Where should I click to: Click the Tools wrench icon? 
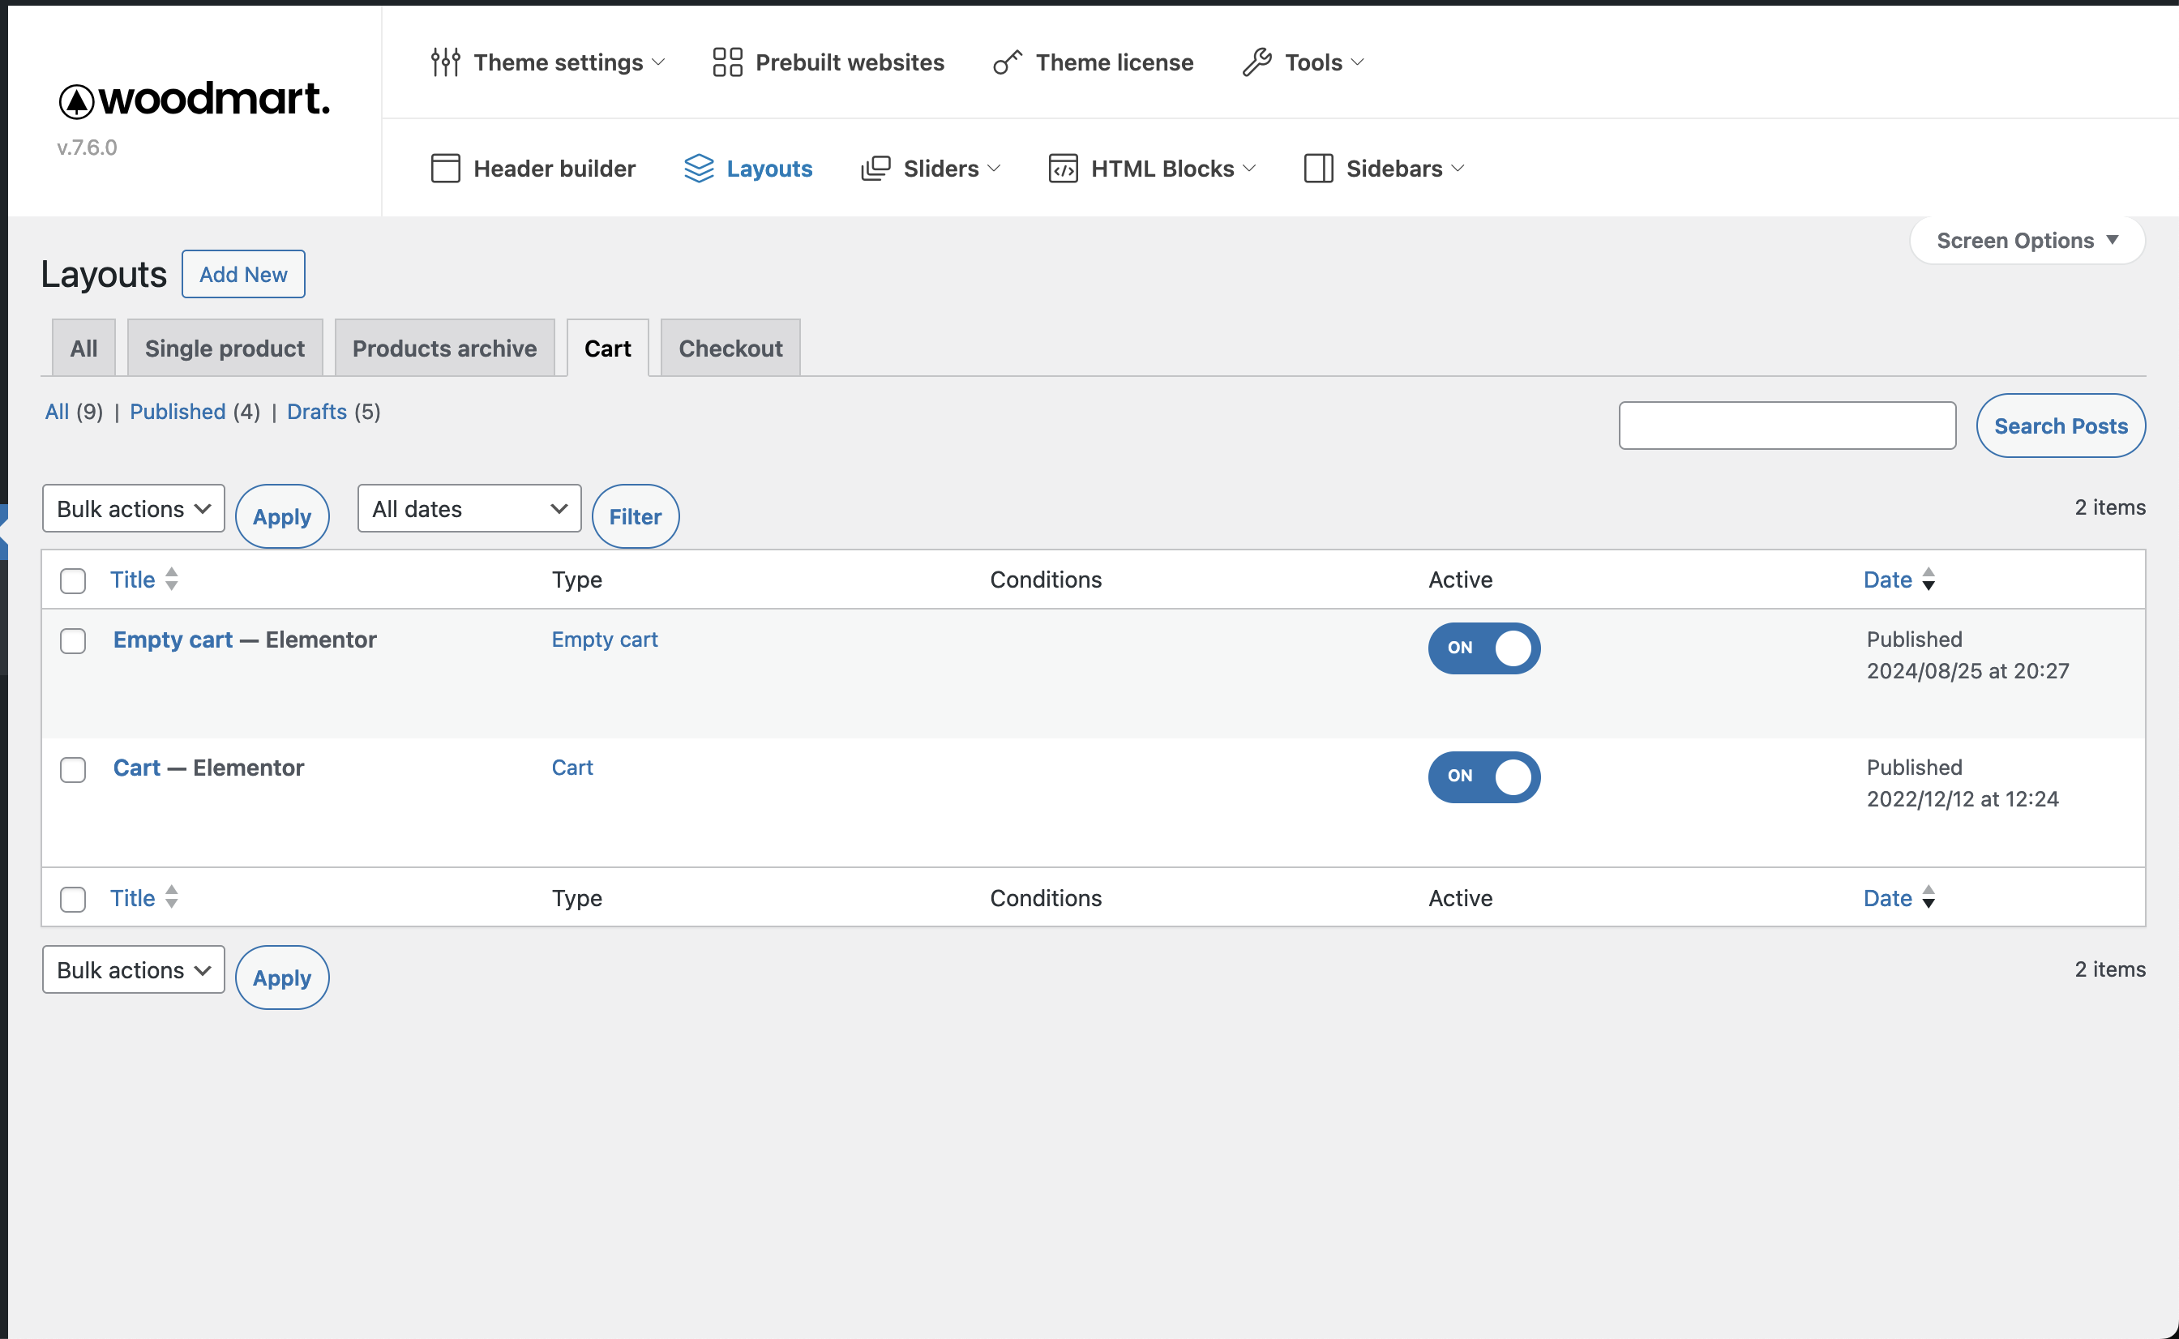1256,62
